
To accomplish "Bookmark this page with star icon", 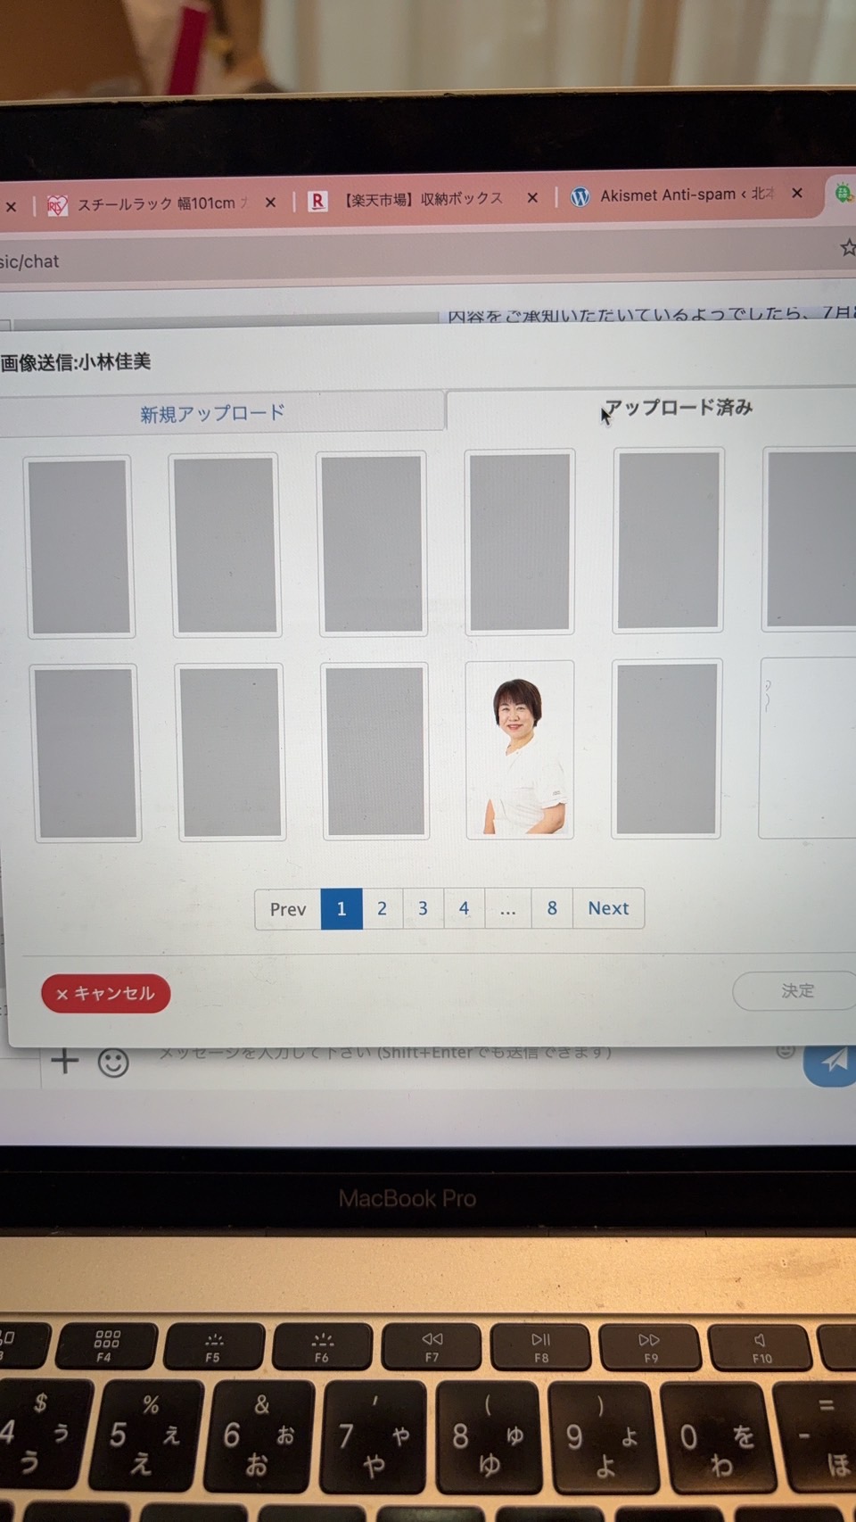I will pyautogui.click(x=848, y=247).
